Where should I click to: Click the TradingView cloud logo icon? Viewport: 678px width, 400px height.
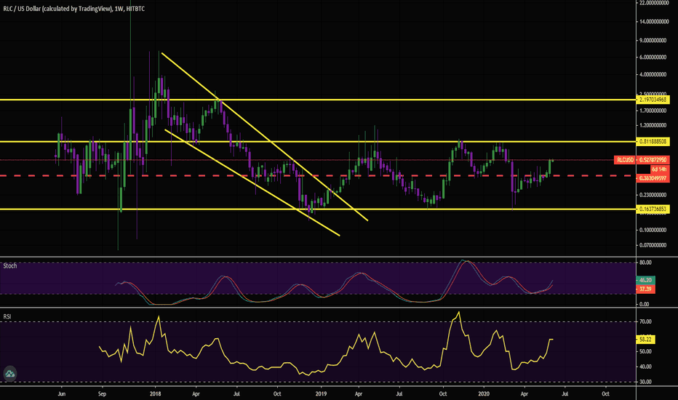click(x=9, y=374)
